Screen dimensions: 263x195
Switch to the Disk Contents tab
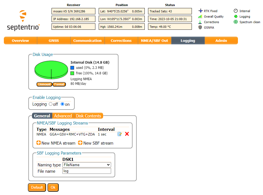[88, 116]
